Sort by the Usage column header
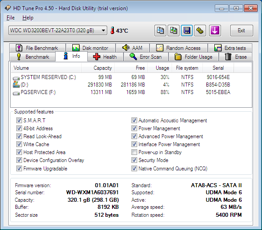The image size is (262, 230). pyautogui.click(x=160, y=68)
